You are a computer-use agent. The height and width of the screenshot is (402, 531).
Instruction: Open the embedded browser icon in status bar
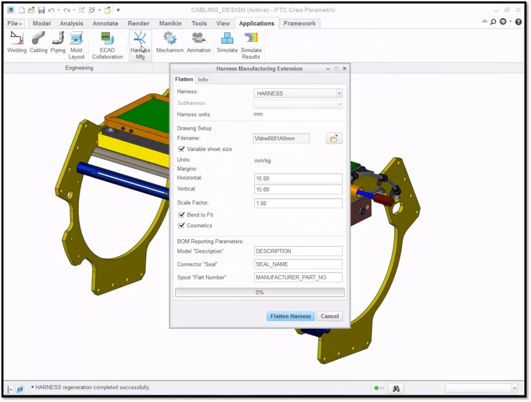(x=20, y=389)
